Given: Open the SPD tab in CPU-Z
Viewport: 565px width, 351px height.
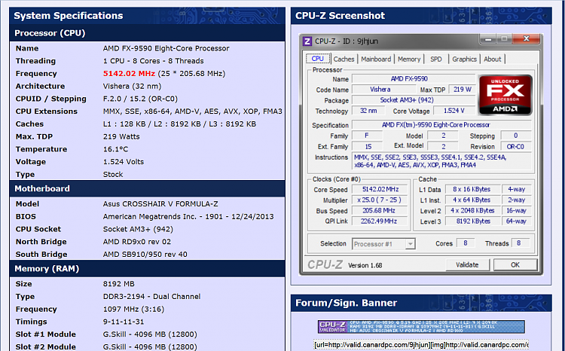Looking at the screenshot, I should pyautogui.click(x=436, y=59).
